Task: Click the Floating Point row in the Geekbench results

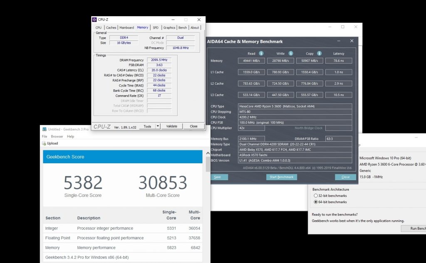Action: (x=123, y=238)
